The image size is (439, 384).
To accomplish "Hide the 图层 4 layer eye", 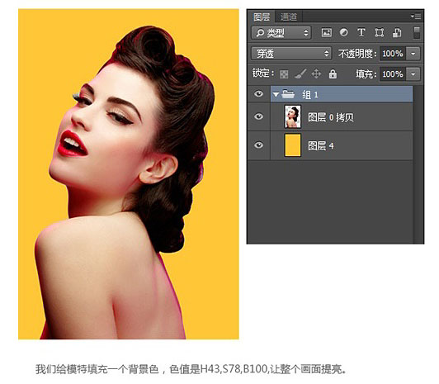I will [x=259, y=145].
